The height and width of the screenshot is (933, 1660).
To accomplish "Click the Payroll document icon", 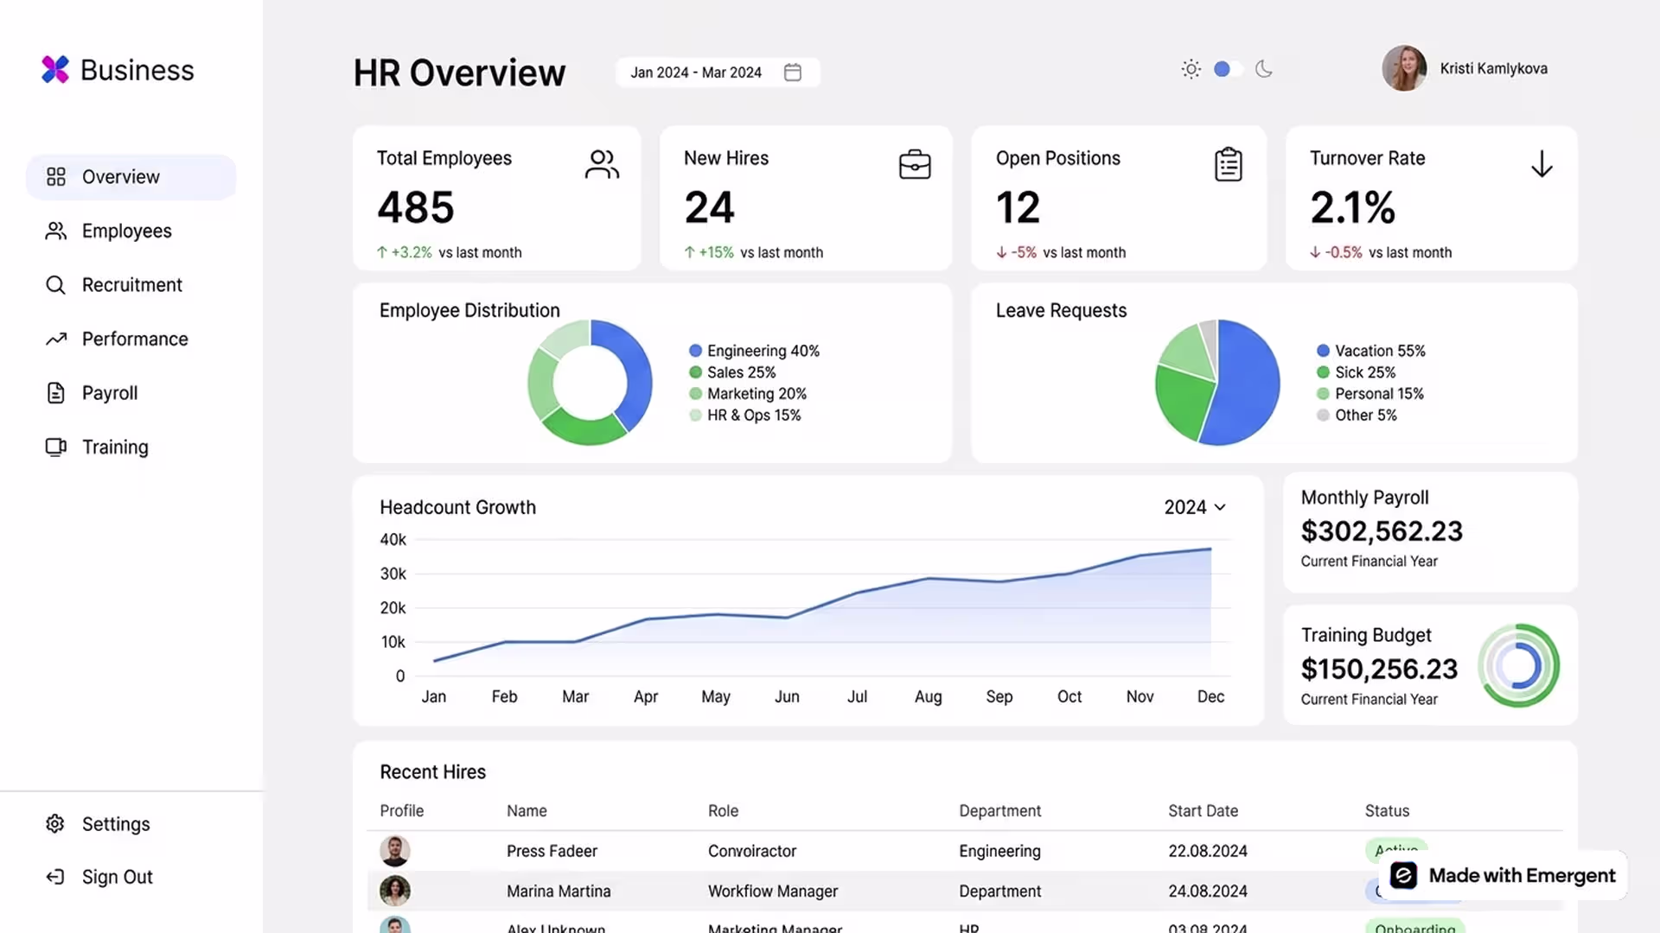I will click(x=55, y=393).
